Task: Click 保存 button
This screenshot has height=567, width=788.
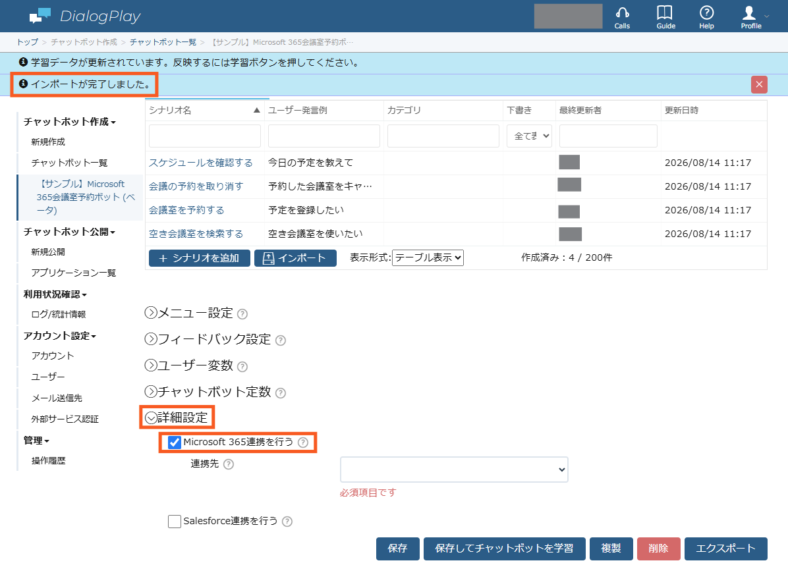Action: (397, 549)
